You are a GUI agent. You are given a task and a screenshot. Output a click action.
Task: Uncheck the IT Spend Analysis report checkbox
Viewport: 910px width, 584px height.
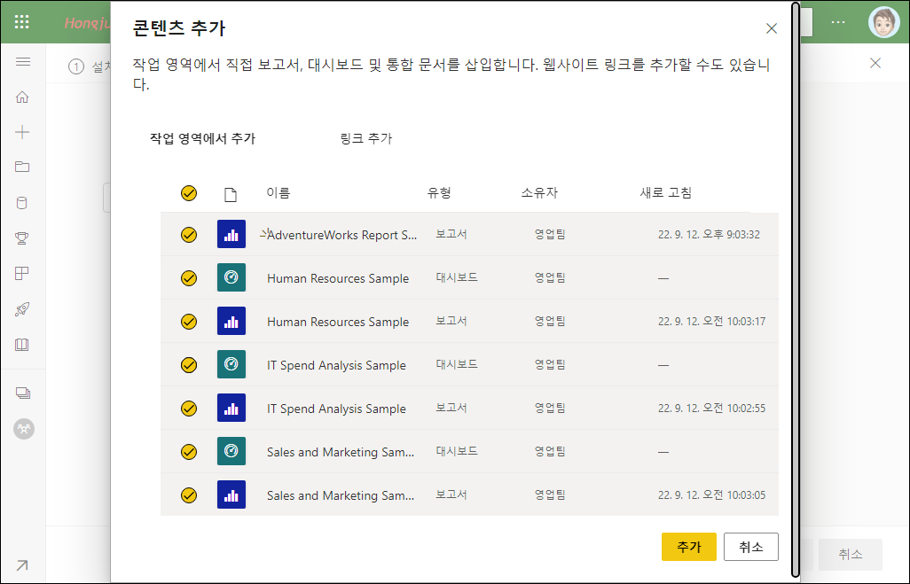pos(189,409)
